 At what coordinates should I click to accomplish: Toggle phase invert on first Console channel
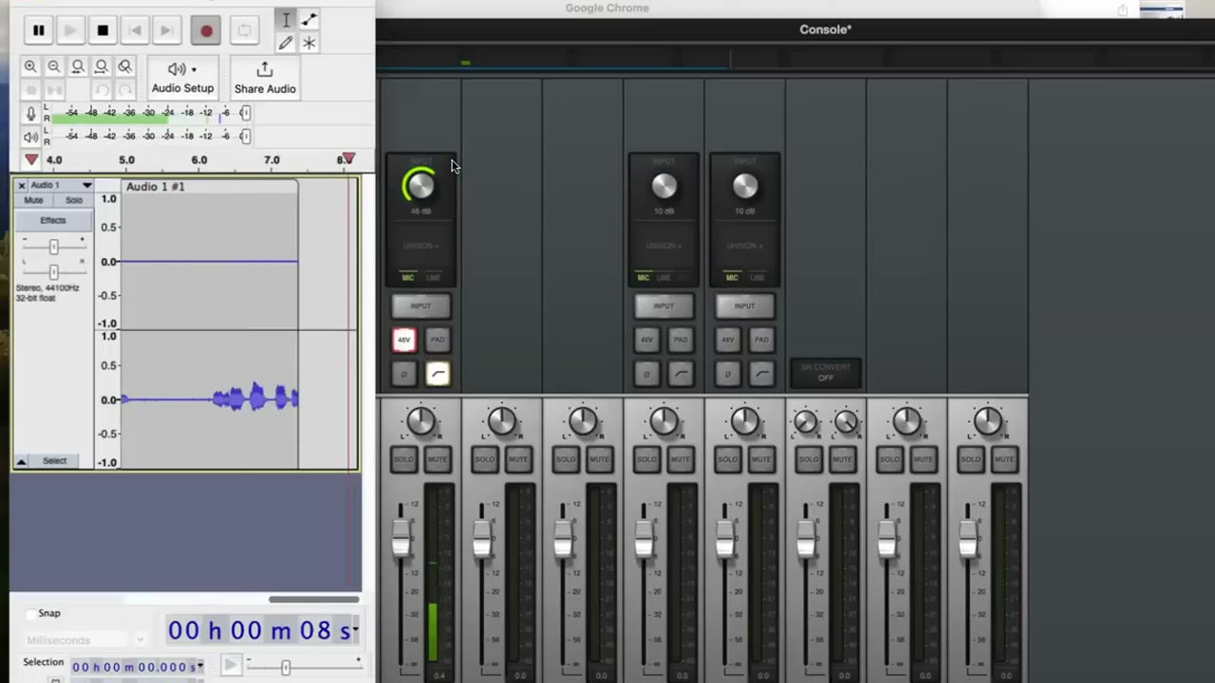tap(403, 374)
